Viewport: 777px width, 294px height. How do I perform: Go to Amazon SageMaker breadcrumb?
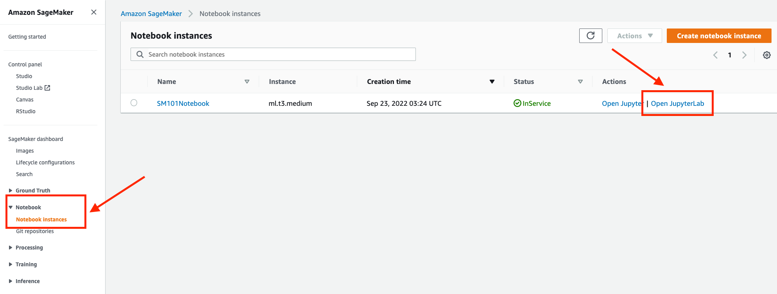click(151, 14)
